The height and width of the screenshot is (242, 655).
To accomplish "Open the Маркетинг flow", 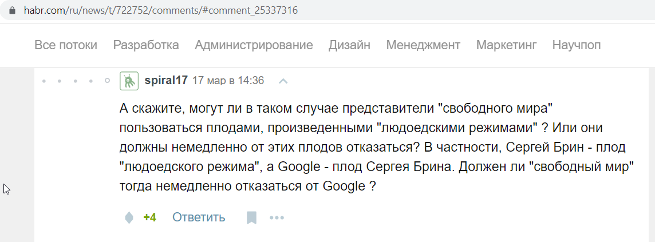I will [x=507, y=45].
